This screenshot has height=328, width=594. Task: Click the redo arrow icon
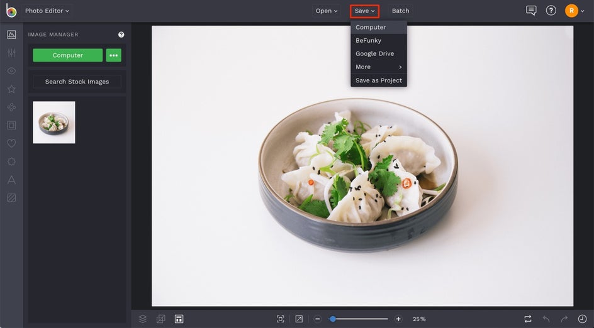[564, 319]
